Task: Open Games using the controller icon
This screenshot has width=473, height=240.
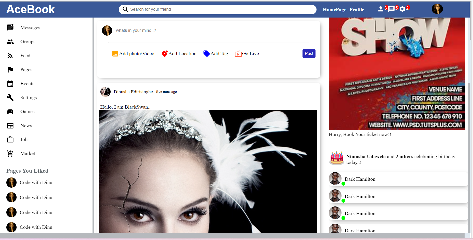Action: pos(10,111)
